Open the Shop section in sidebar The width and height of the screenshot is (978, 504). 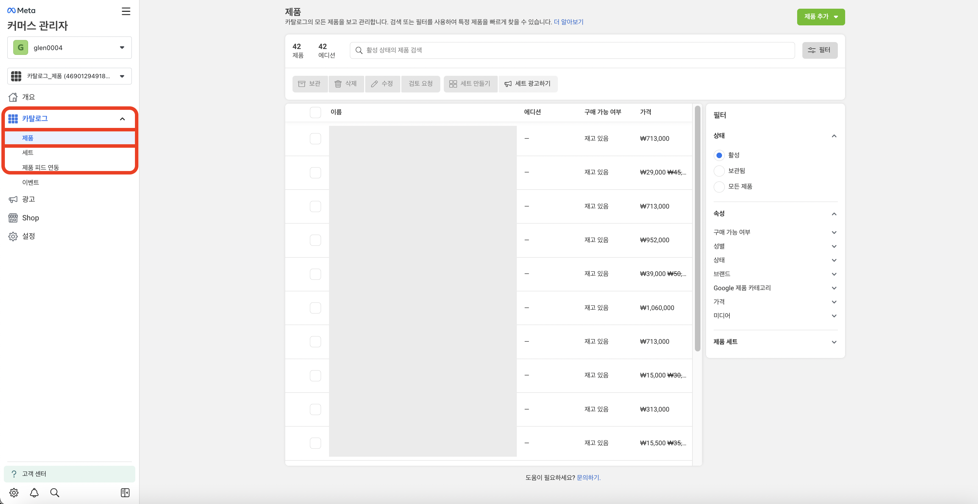30,218
